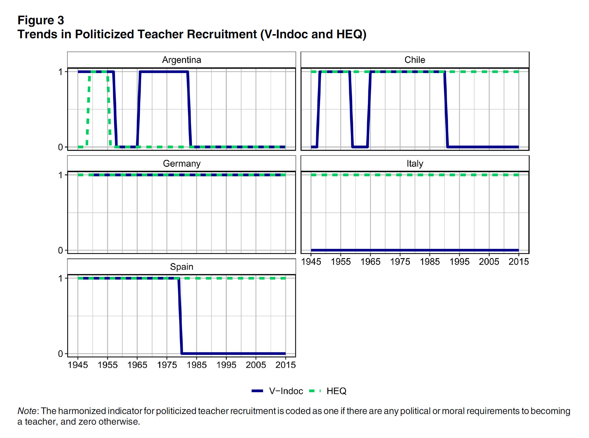Click the Figure 3 heading text
The height and width of the screenshot is (438, 589).
click(41, 20)
